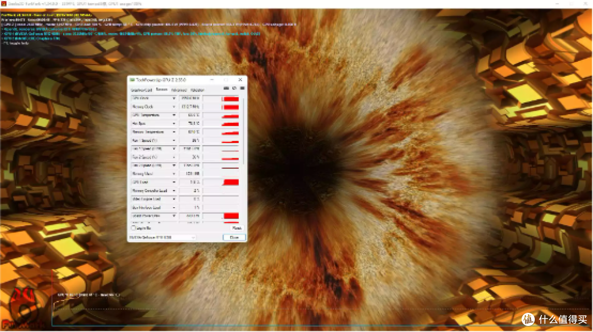Image resolution: width=593 pixels, height=332 pixels.
Task: Click the GPU-Z refresh icon
Action: (234, 88)
